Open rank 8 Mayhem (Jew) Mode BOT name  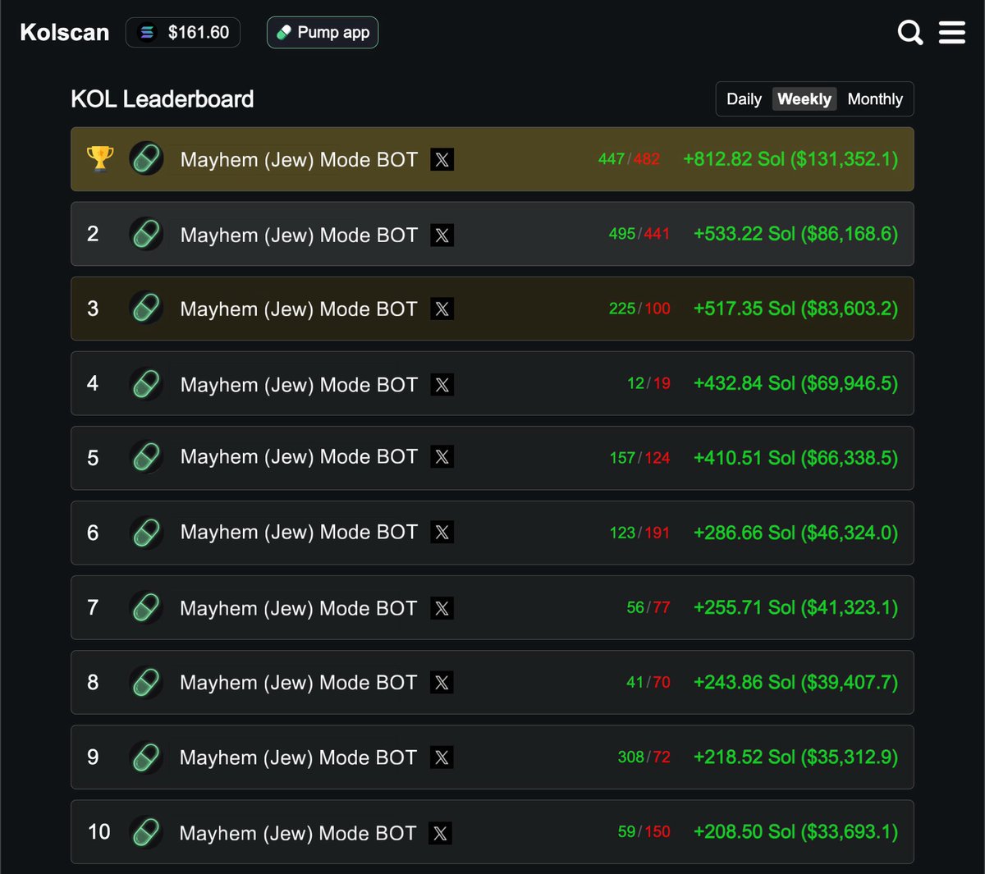[299, 683]
